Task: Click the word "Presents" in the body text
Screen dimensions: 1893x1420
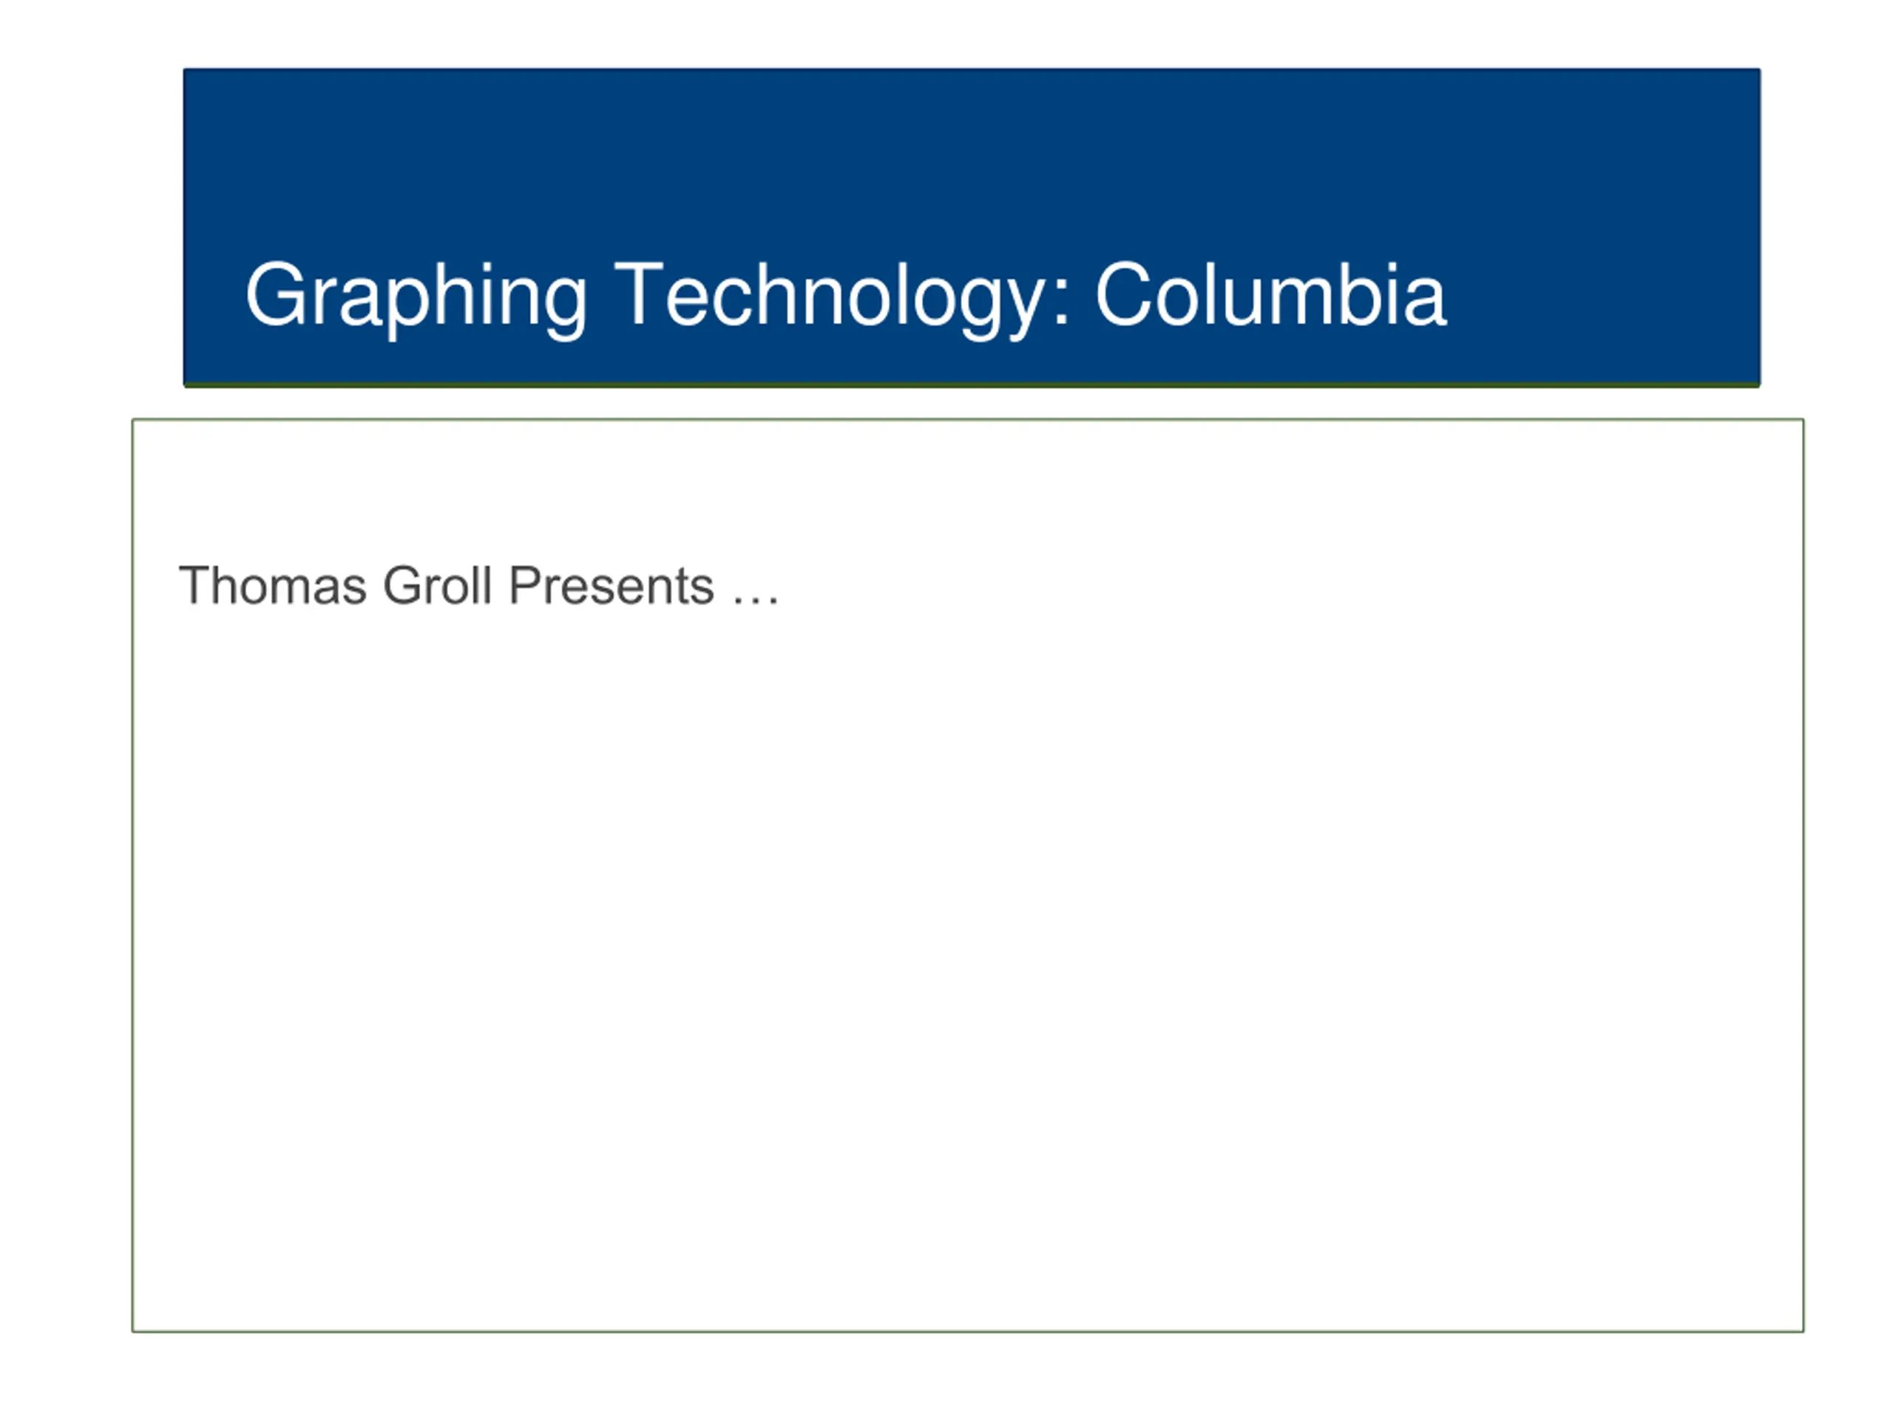Action: (611, 586)
